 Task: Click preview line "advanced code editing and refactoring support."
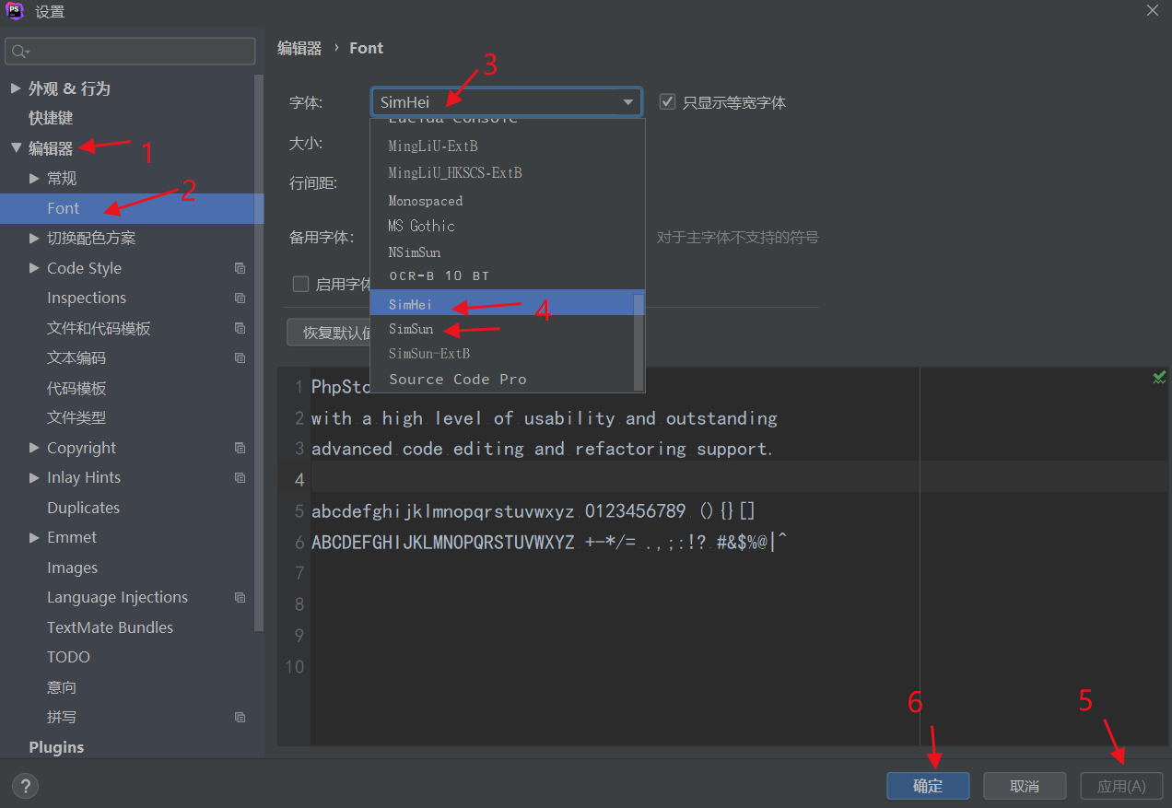[543, 449]
